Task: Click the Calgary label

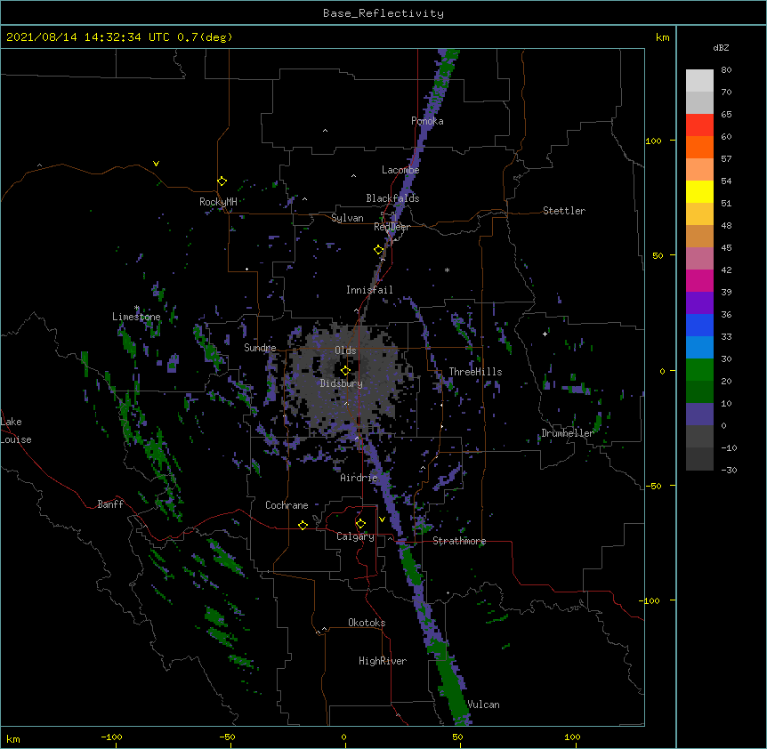Action: click(x=355, y=536)
